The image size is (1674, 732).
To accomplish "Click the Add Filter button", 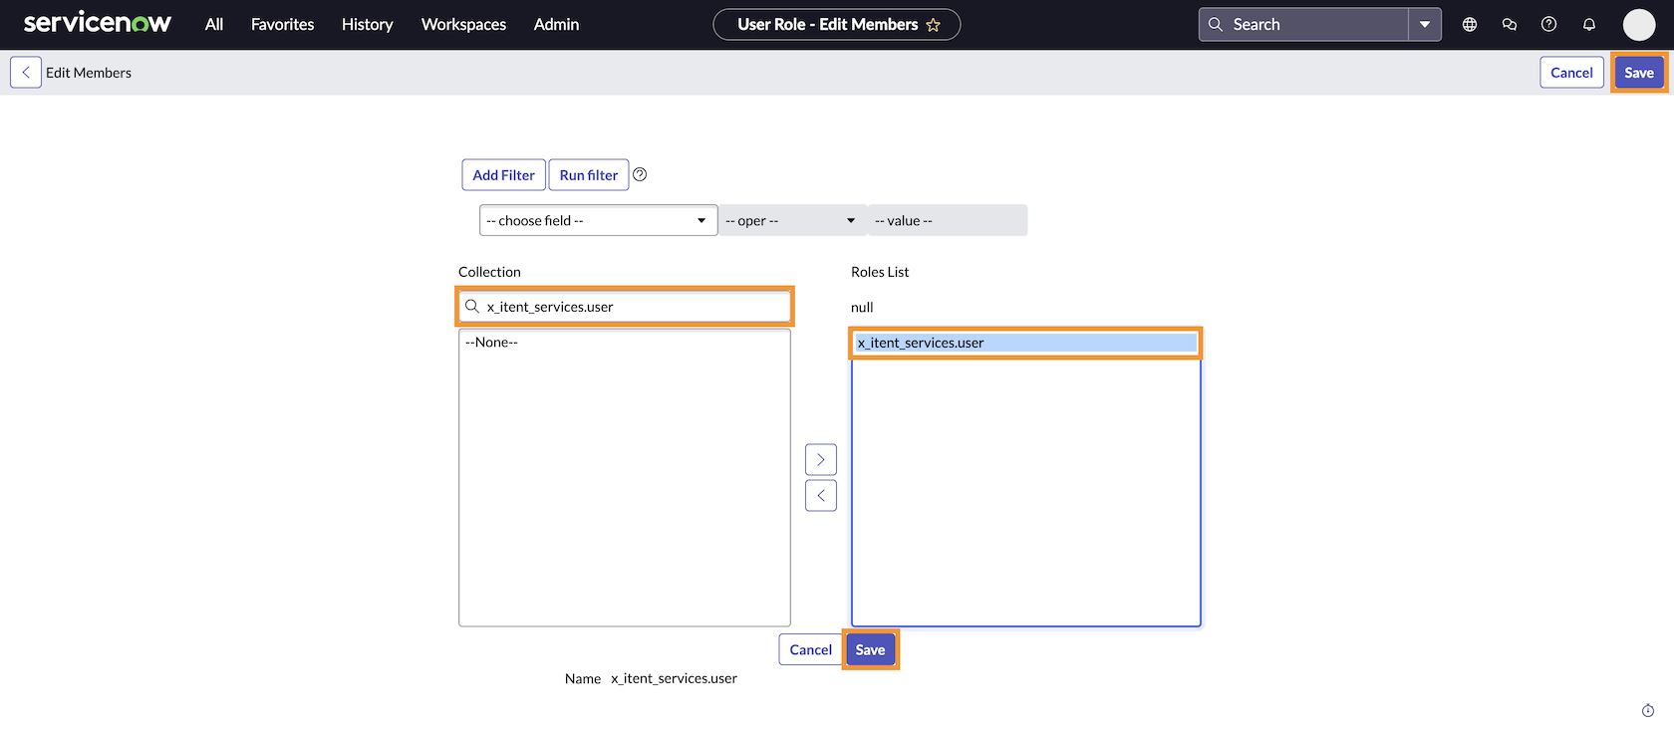I will tap(503, 175).
